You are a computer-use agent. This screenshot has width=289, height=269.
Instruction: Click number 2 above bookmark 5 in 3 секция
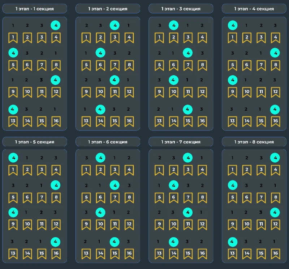point(159,53)
